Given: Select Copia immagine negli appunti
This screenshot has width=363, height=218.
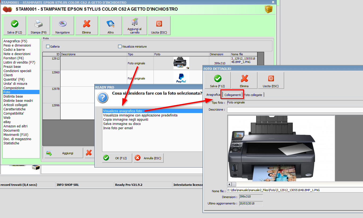Looking at the screenshot, I should tap(153, 120).
